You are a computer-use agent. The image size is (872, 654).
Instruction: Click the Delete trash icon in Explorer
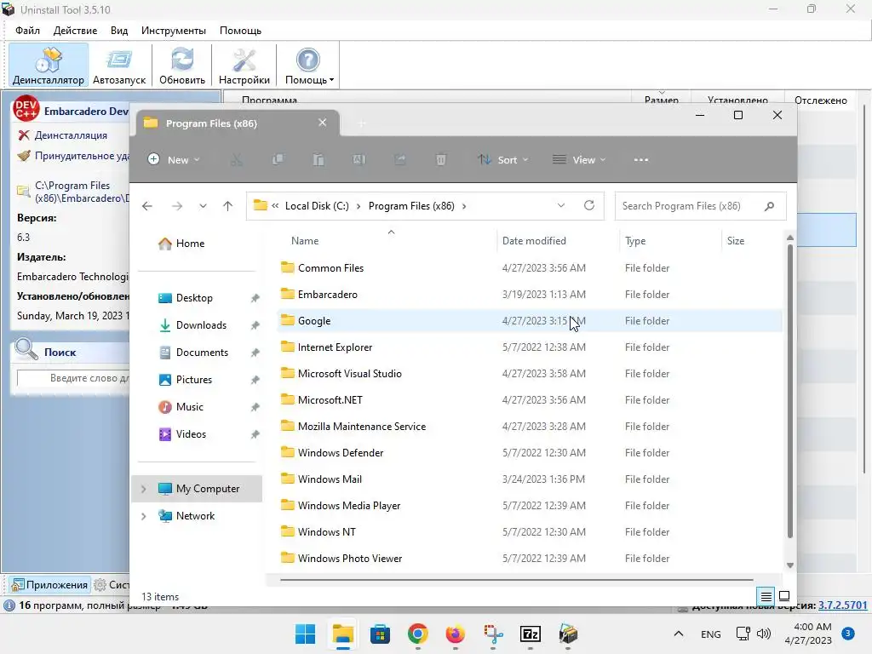(440, 159)
